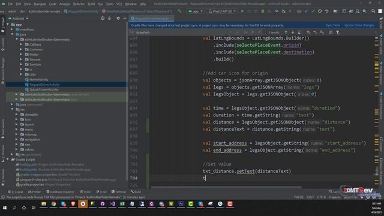Select HomeActivity in the project tree
The width and height of the screenshot is (384, 216).
tap(38, 79)
